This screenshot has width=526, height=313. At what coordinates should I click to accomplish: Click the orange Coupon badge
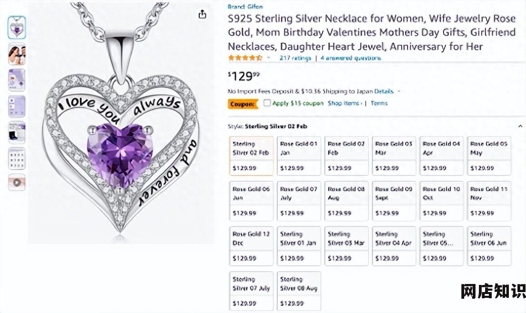click(243, 104)
